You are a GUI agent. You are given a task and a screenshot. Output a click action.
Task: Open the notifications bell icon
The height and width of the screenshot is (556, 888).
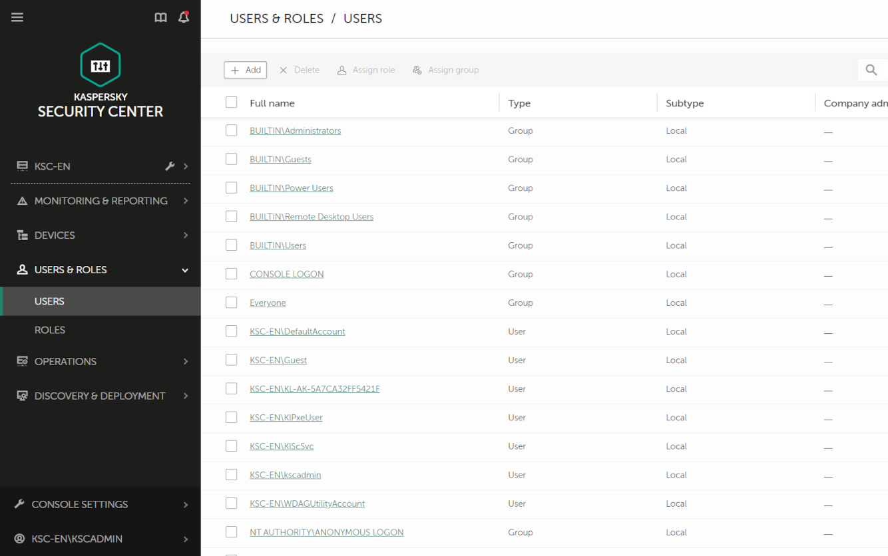[184, 17]
